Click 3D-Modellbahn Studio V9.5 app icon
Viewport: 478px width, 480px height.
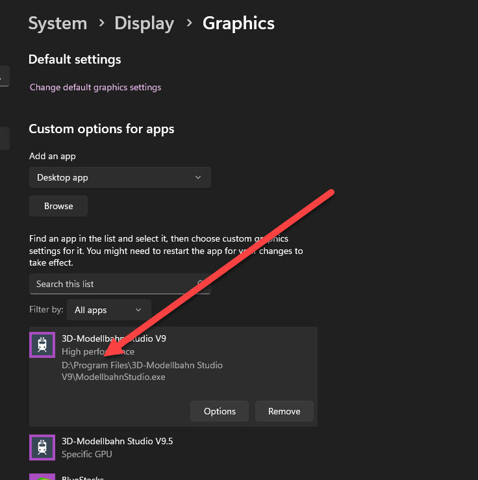pos(42,448)
